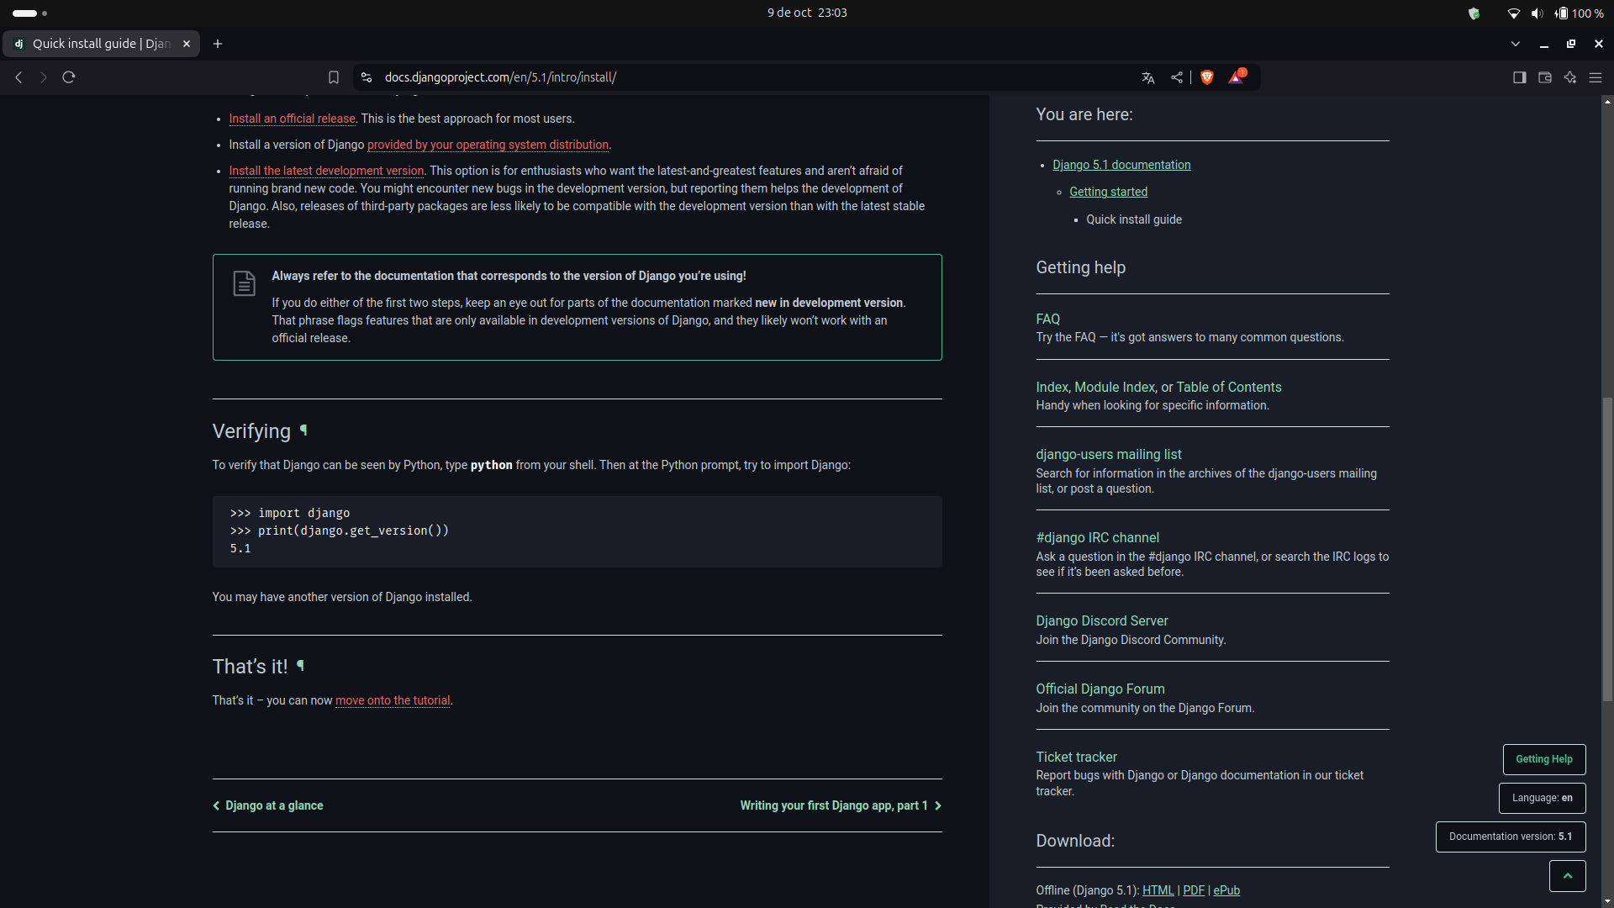
Task: Open the Wi-Fi network indicator
Action: [x=1513, y=13]
